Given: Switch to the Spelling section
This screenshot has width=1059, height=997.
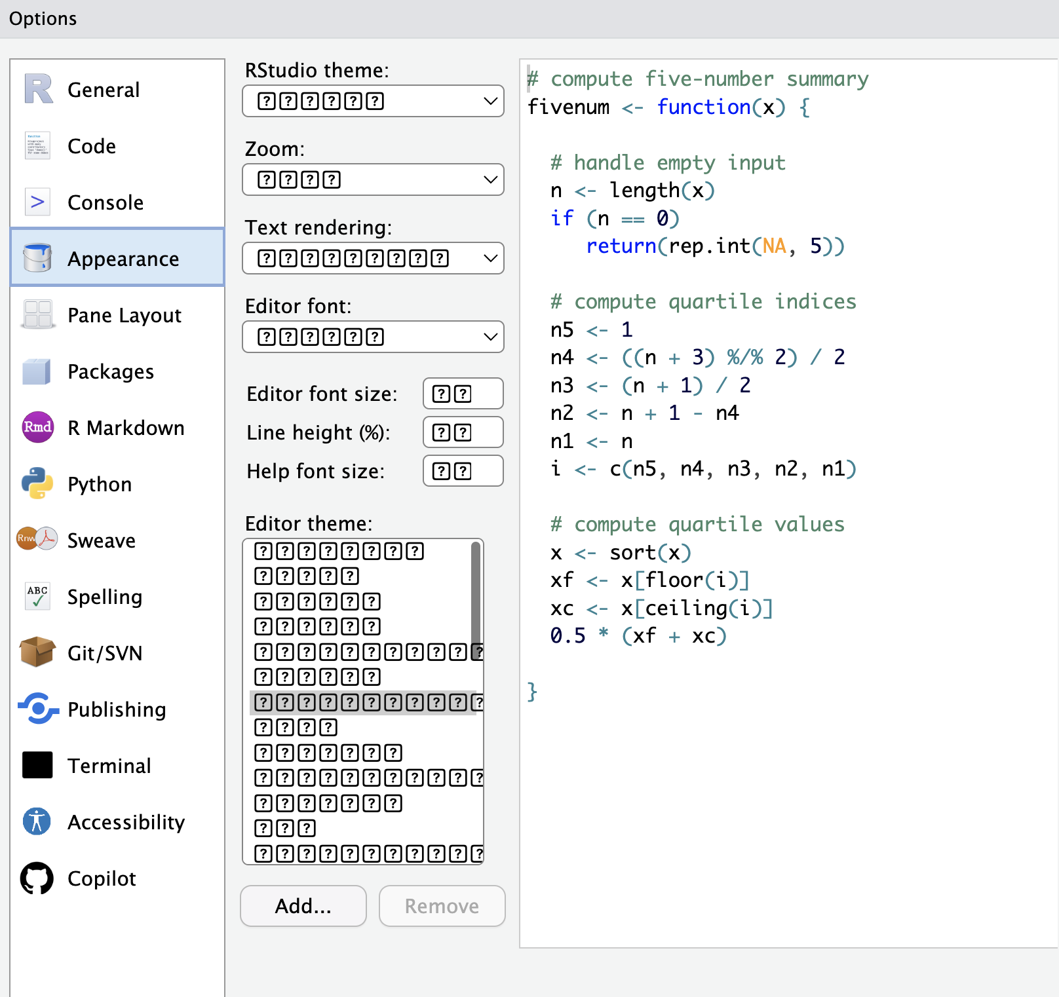Looking at the screenshot, I should [105, 597].
